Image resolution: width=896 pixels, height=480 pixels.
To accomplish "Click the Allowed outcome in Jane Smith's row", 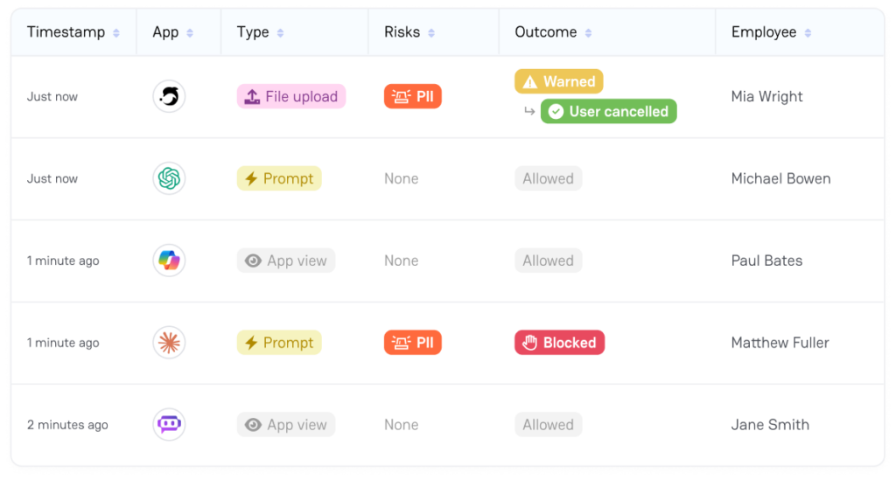I will [x=548, y=425].
